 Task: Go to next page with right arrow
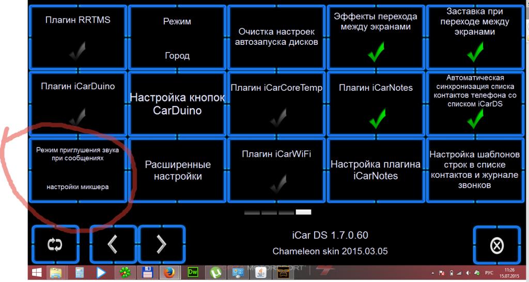161,245
